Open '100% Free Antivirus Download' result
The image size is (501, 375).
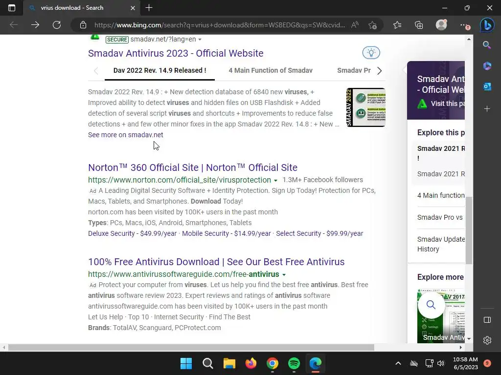pos(216,262)
